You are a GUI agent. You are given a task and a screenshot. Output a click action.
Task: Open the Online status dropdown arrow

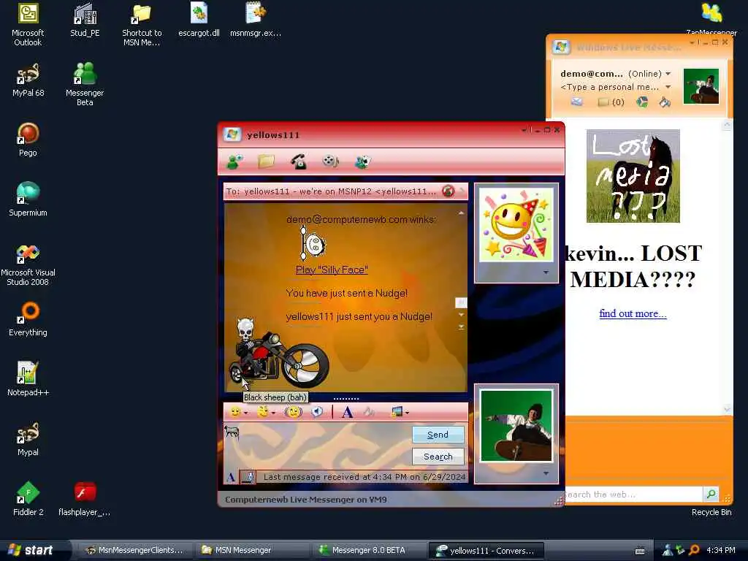pos(668,74)
